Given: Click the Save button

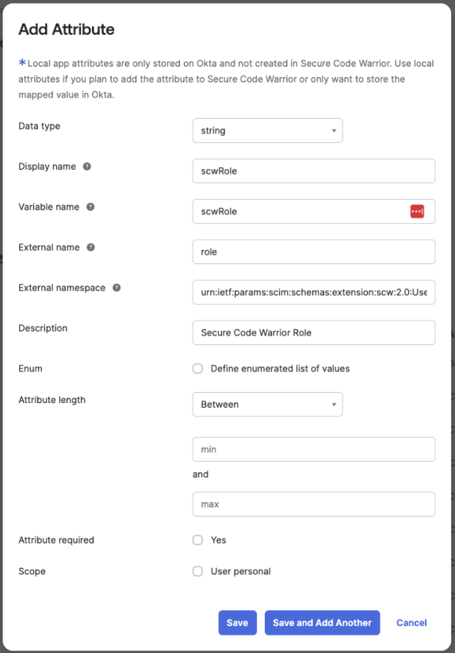Looking at the screenshot, I should [238, 623].
